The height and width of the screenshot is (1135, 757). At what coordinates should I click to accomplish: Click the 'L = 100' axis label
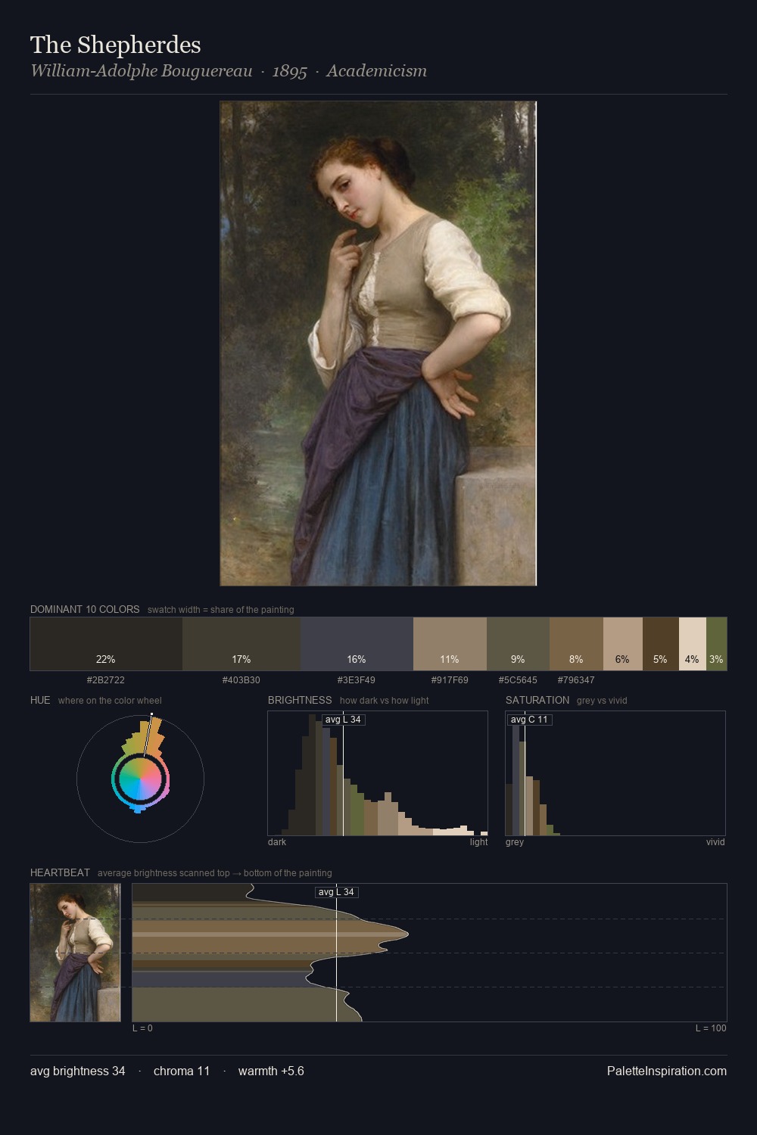pos(711,1028)
